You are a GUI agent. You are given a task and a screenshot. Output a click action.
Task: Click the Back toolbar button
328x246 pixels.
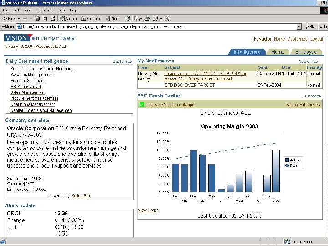[x=9, y=19]
